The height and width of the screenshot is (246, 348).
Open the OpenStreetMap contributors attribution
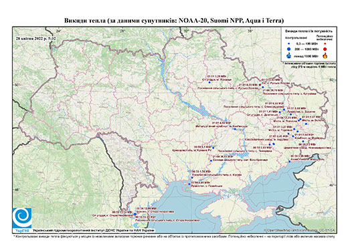(x=300, y=230)
